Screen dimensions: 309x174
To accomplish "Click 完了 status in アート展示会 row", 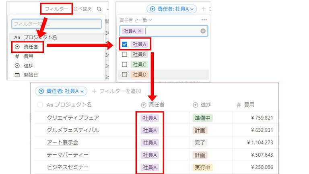I will pyautogui.click(x=200, y=143).
